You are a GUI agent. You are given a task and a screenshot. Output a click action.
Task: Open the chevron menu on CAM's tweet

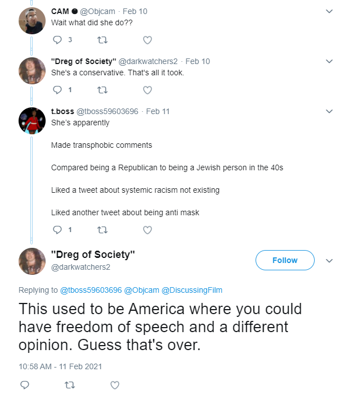pos(329,11)
